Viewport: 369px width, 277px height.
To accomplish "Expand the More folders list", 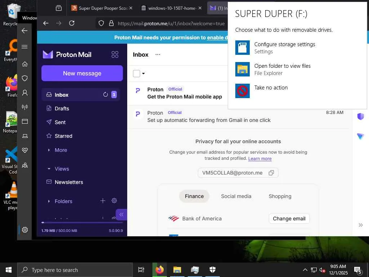I will coord(49,150).
